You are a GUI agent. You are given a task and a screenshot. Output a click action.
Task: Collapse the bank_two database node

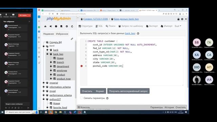click(47, 54)
